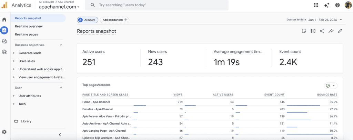
Task: Click the Ljekovito bilje Archives row title
Action: click(x=106, y=138)
